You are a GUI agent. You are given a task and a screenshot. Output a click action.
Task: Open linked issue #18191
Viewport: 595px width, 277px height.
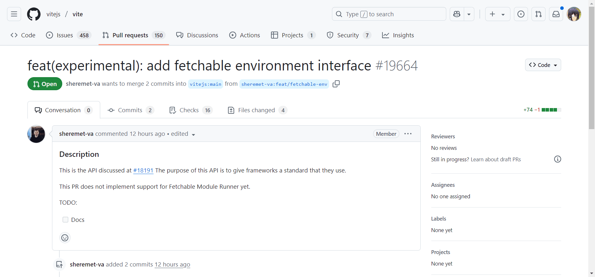[x=143, y=171]
